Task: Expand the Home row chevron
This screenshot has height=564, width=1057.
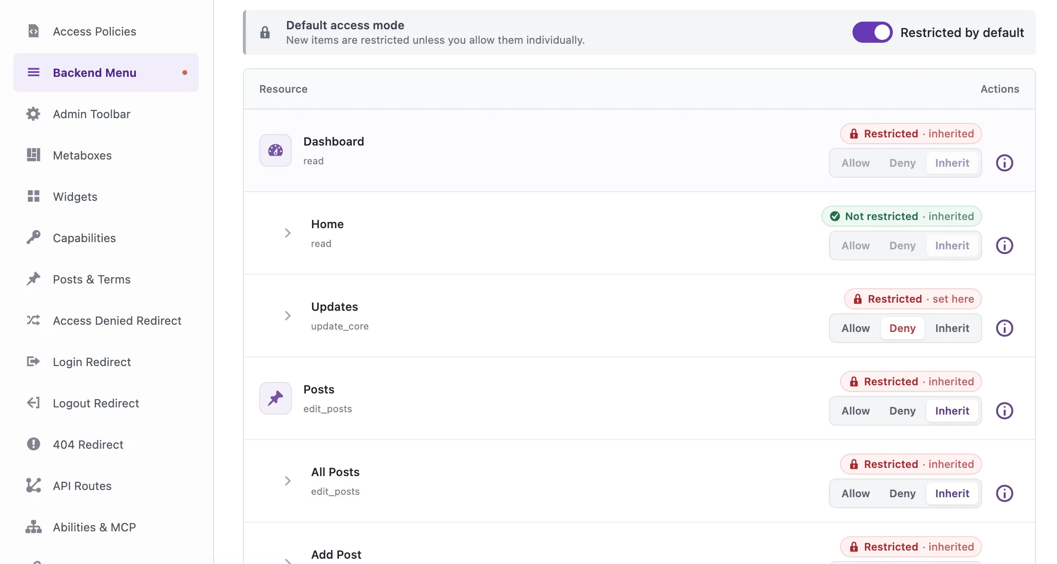Action: click(x=288, y=233)
